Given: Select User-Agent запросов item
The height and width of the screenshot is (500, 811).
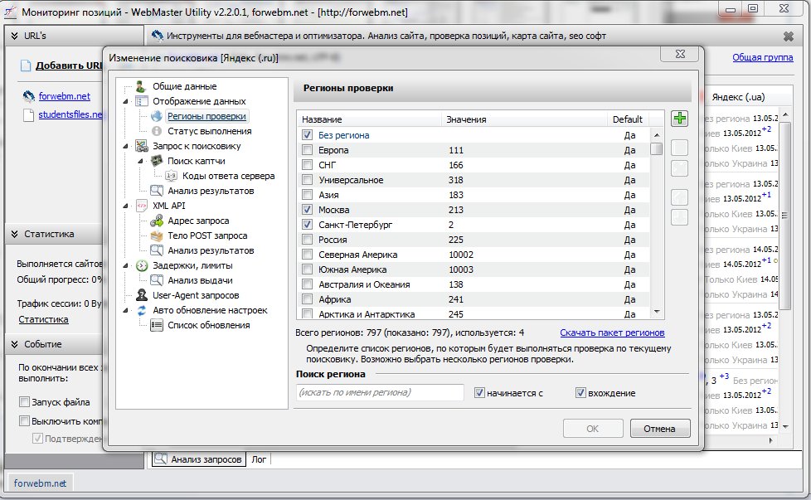Looking at the screenshot, I should pyautogui.click(x=195, y=295).
